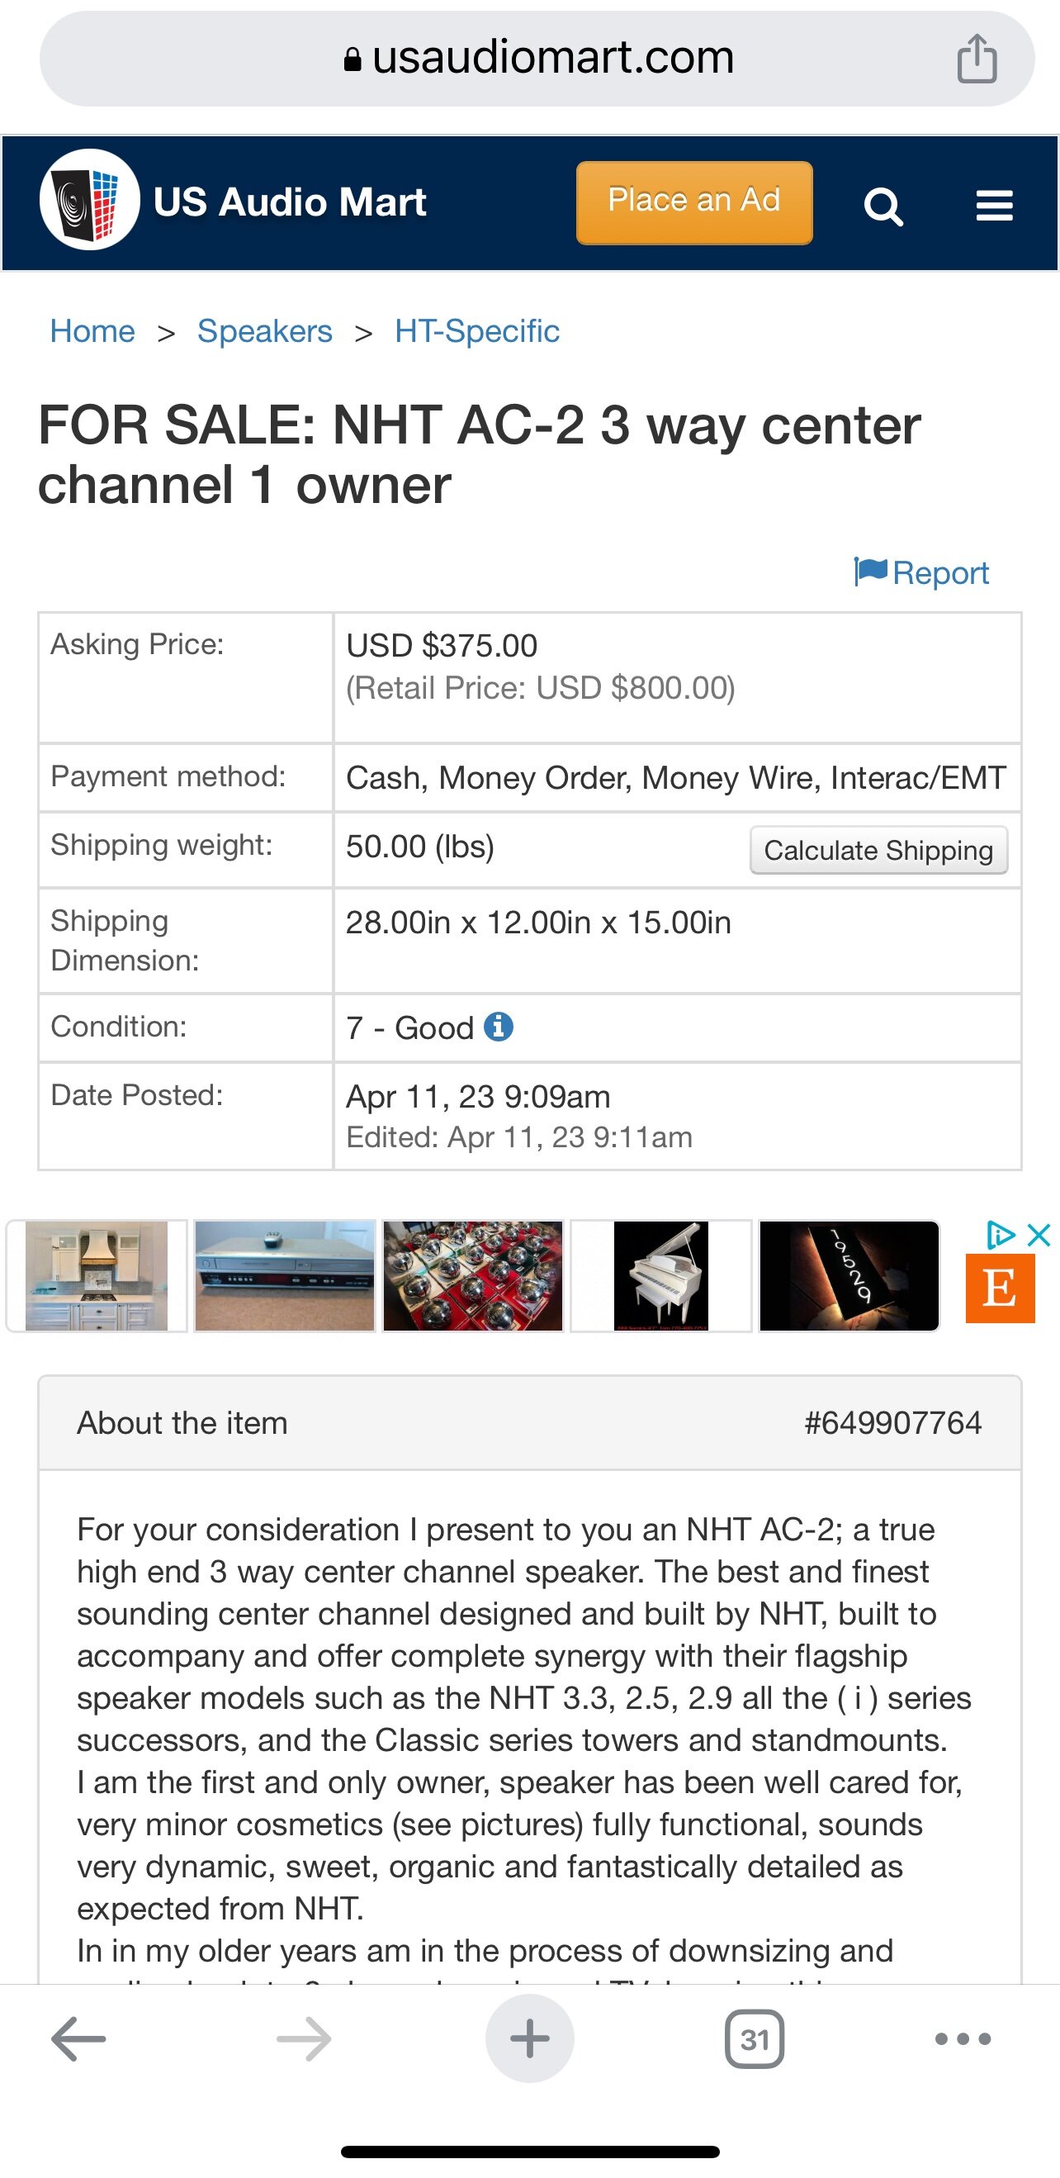
Task: Open the search magnifier icon
Action: [883, 206]
